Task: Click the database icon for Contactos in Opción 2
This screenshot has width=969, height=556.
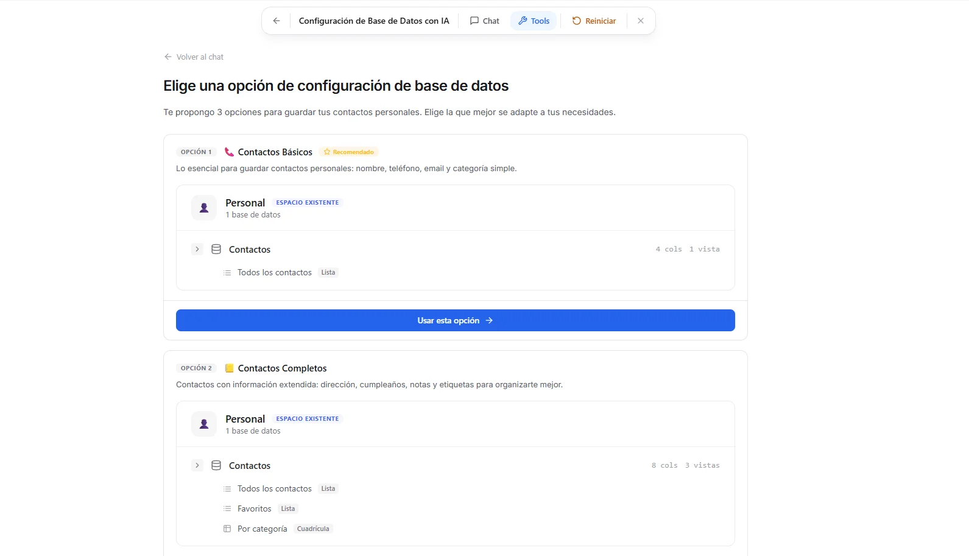Action: click(x=216, y=465)
